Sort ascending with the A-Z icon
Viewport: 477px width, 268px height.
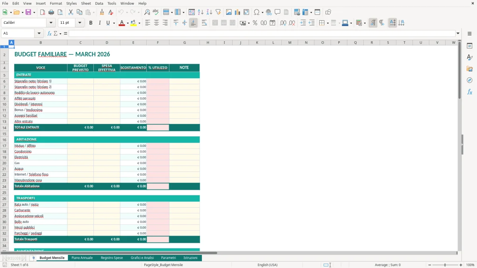coord(201,12)
